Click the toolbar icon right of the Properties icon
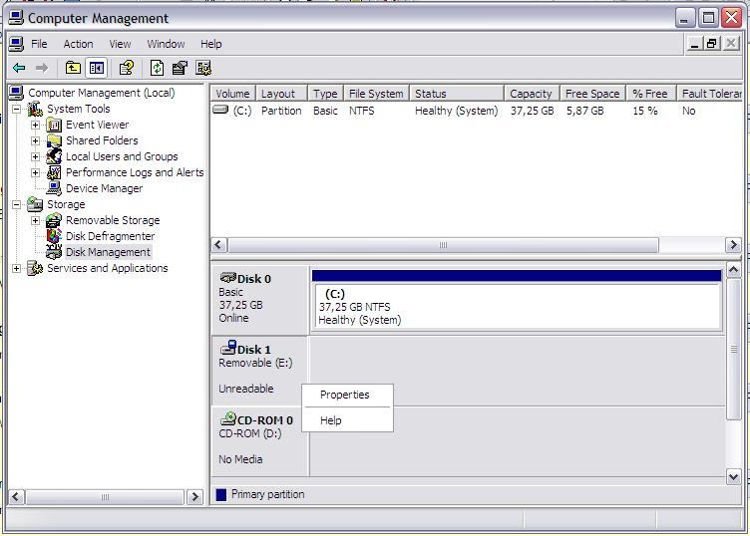This screenshot has width=750, height=536. (x=203, y=68)
